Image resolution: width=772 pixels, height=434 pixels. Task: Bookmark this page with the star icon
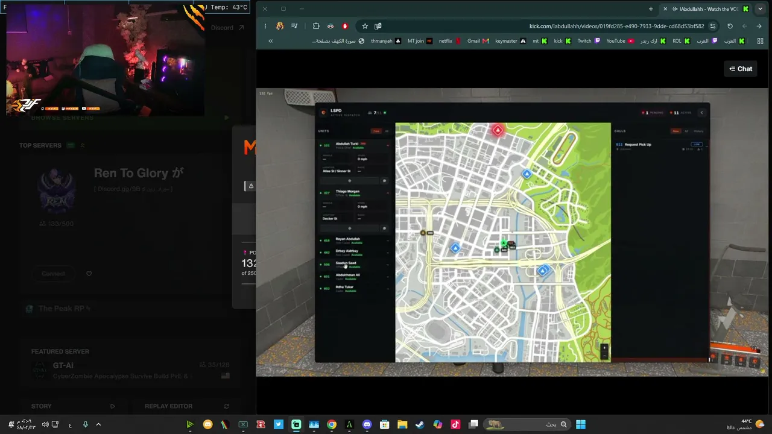(365, 26)
